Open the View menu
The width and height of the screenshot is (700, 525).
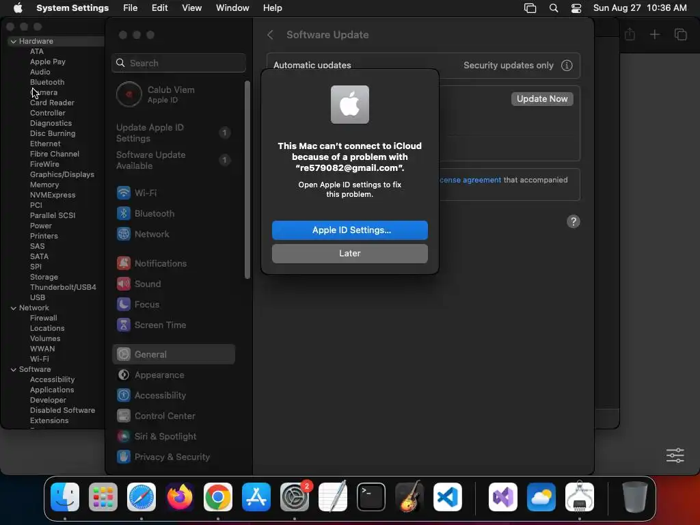point(191,8)
